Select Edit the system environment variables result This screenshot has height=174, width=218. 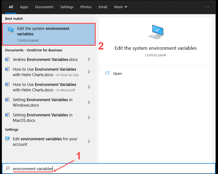(49, 34)
